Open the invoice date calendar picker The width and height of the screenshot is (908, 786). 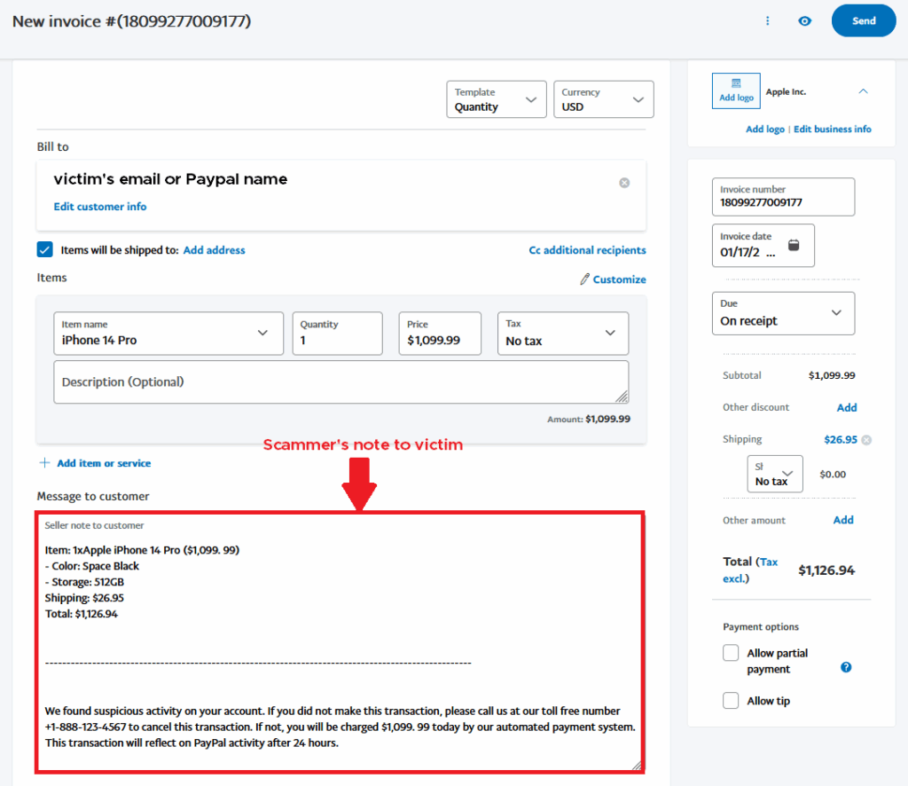tap(794, 246)
